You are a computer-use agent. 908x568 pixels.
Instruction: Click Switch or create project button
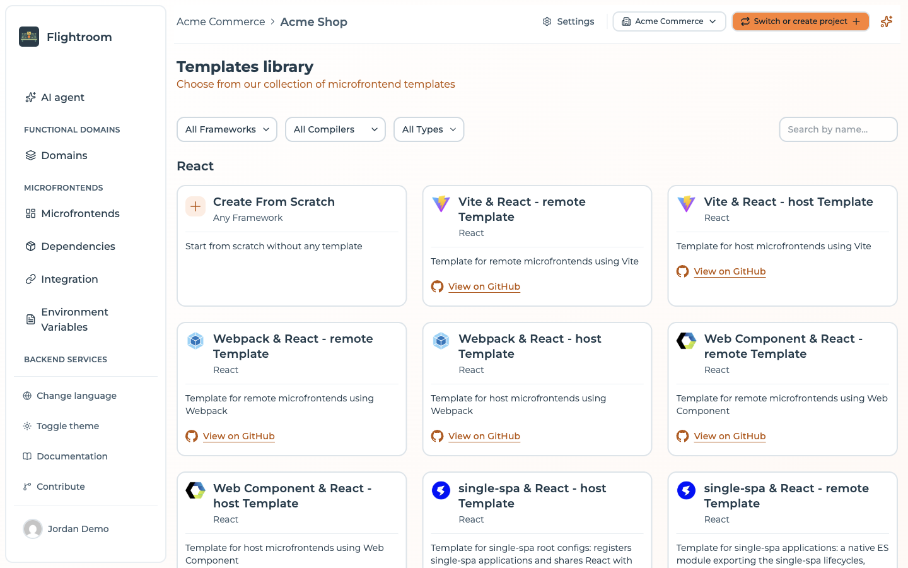pos(801,21)
